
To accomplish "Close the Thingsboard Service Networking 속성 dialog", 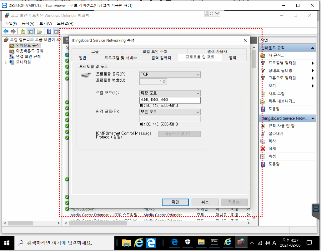I will 245,40.
